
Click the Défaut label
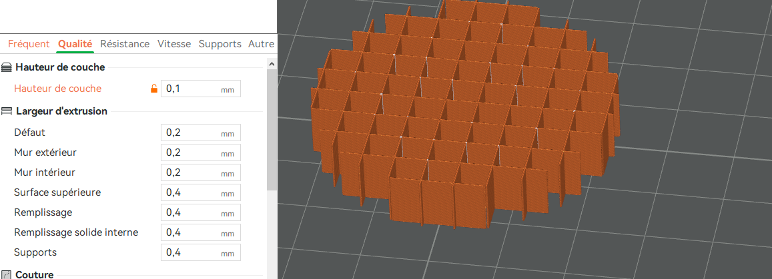pyautogui.click(x=30, y=133)
